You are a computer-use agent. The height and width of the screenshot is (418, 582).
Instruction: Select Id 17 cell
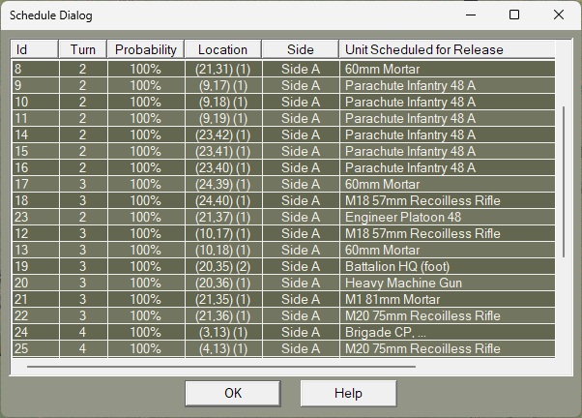click(36, 184)
